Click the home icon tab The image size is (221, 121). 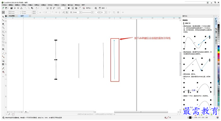(x=6, y=16)
